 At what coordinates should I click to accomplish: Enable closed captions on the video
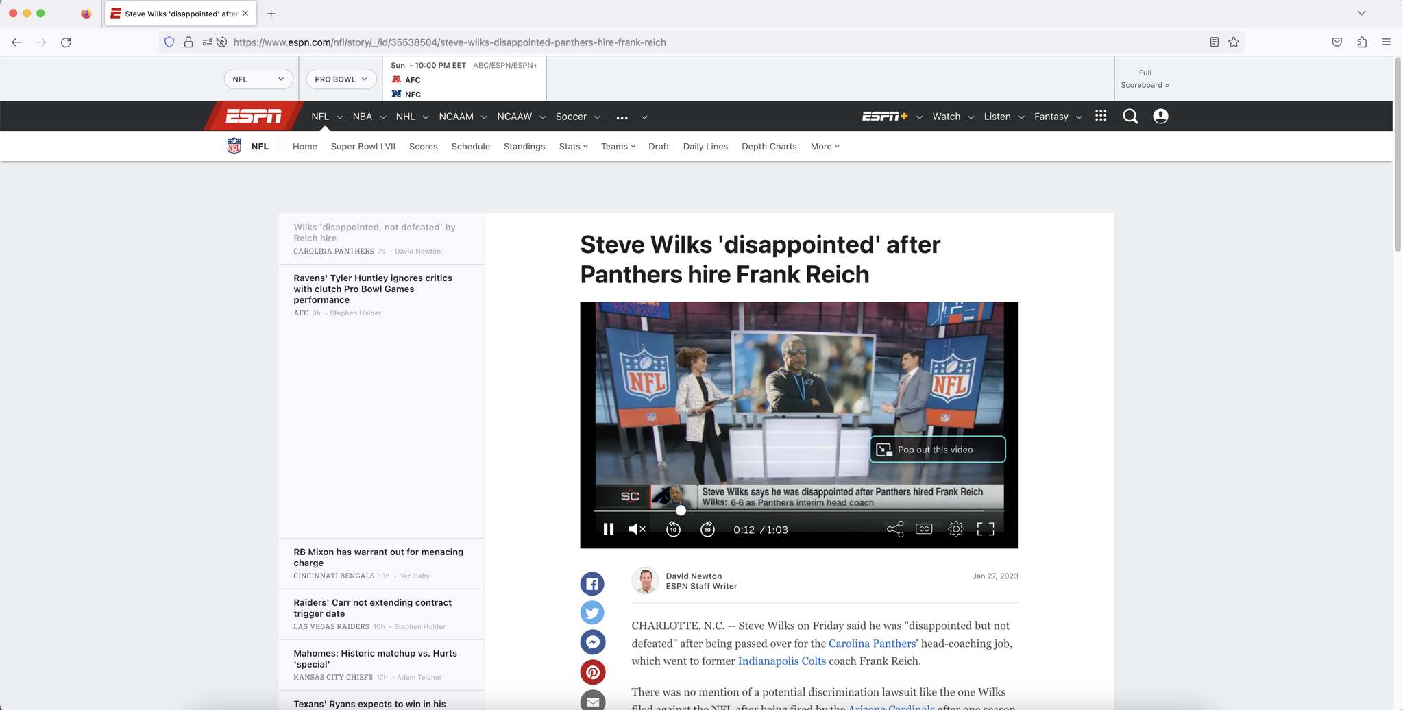point(923,528)
